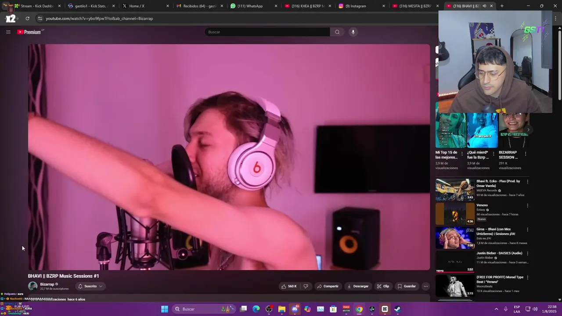Open more actions ellipsis beside Guardar
The width and height of the screenshot is (562, 316).
click(x=425, y=286)
